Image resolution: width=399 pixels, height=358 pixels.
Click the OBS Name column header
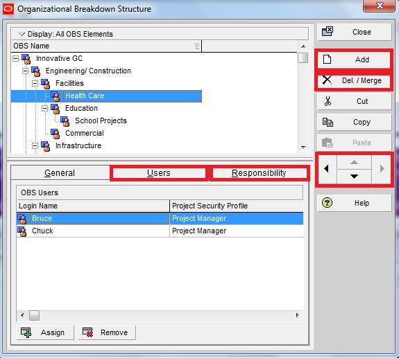(106, 46)
